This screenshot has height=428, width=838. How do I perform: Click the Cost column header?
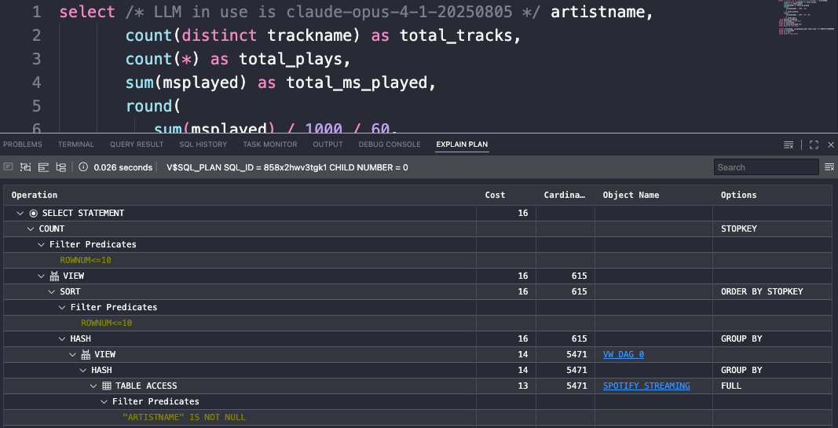(x=495, y=195)
